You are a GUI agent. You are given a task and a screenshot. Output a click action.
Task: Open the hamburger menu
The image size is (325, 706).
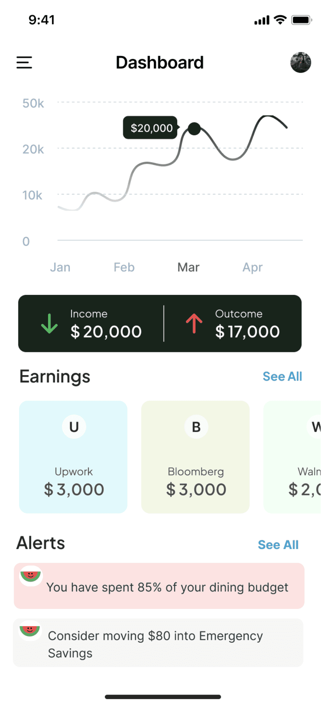click(24, 63)
